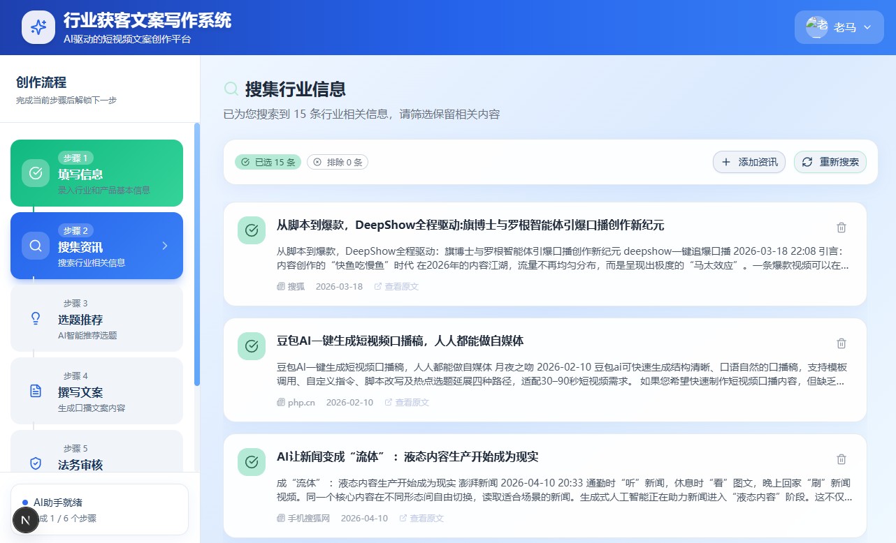Show the 排除 0 条 list
896x543 pixels.
pos(338,162)
